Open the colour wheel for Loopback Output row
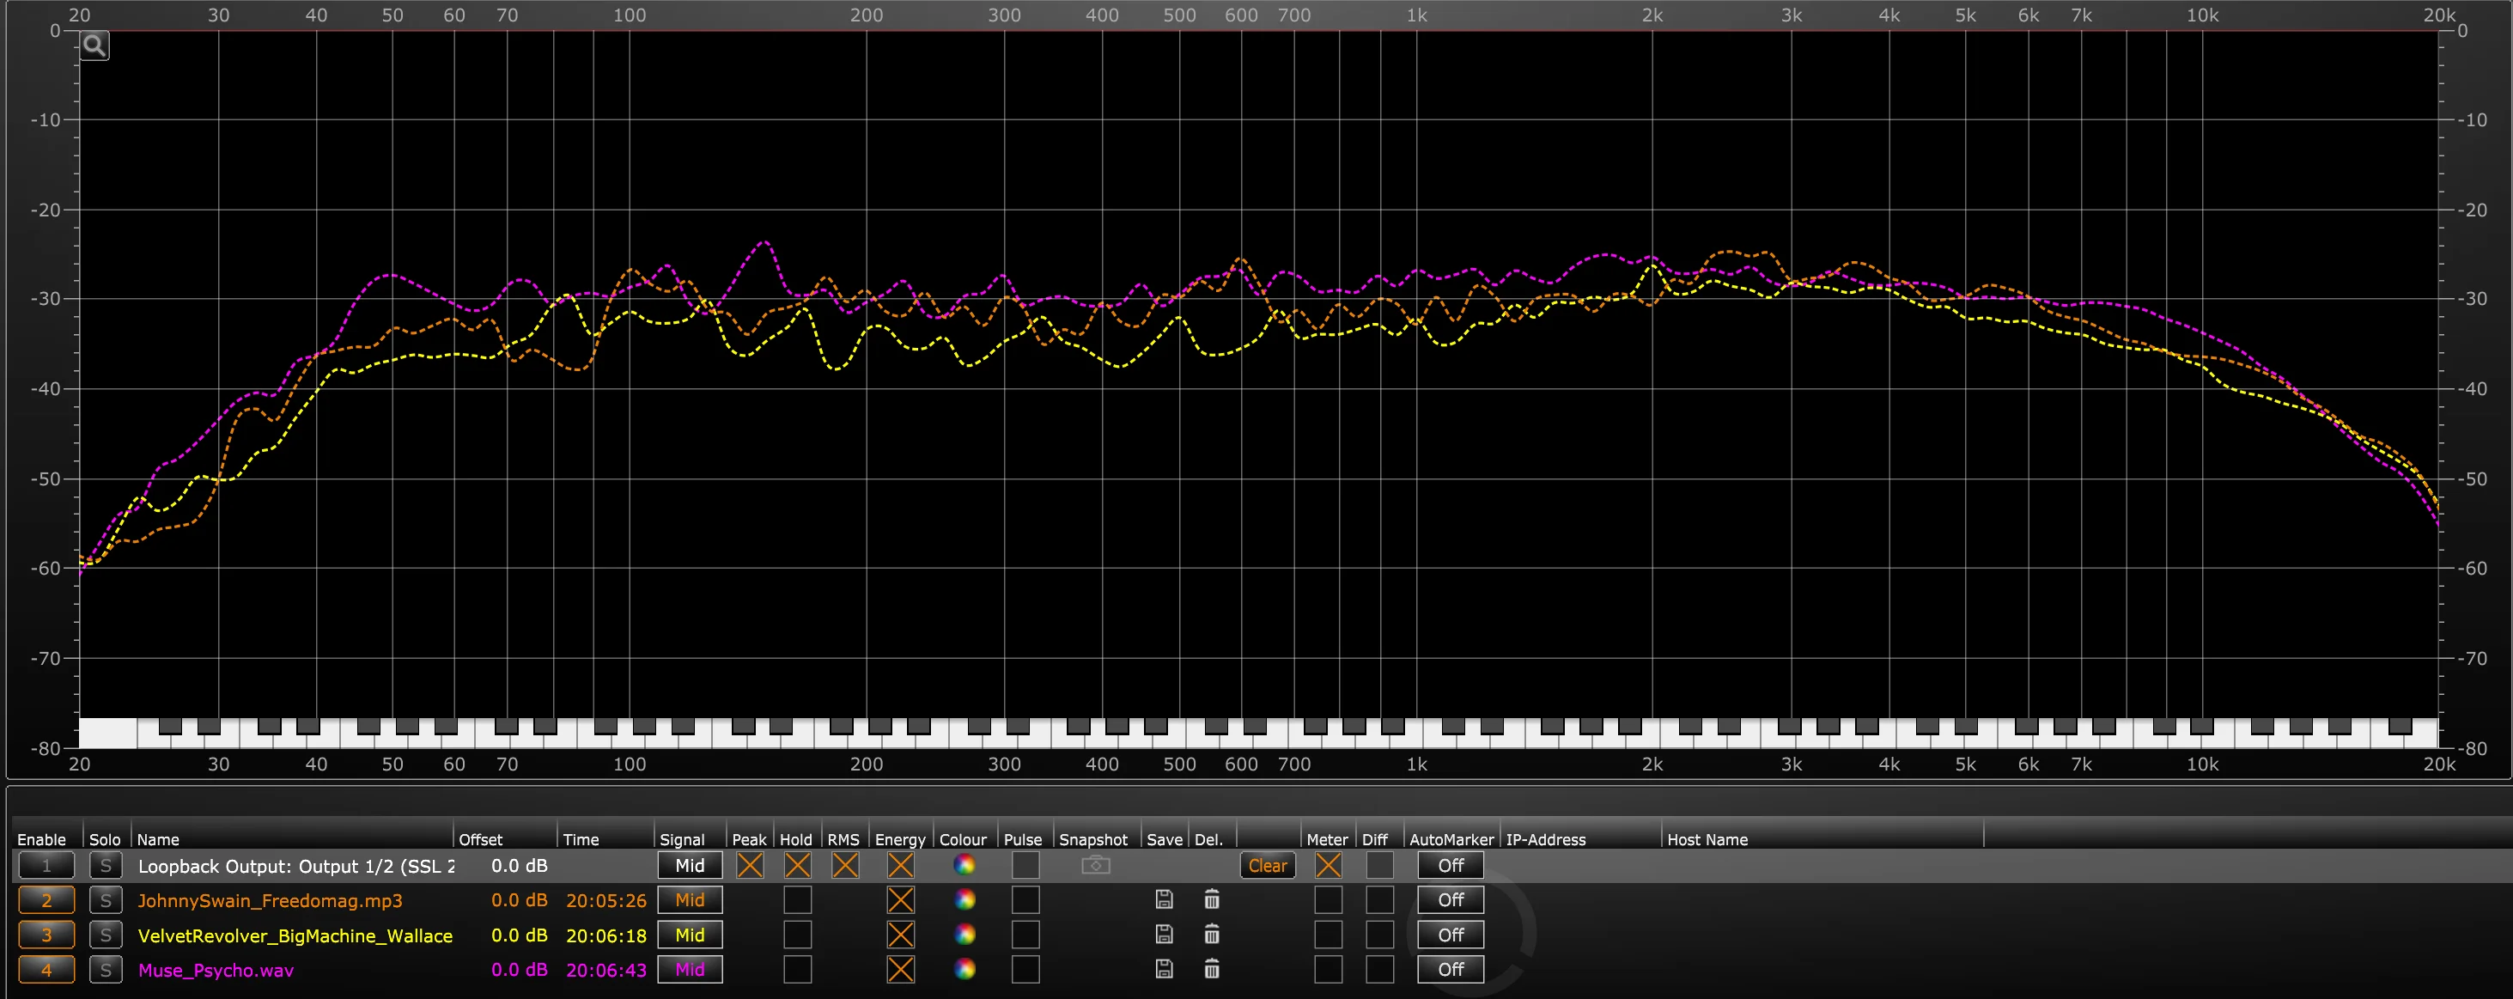 964,864
